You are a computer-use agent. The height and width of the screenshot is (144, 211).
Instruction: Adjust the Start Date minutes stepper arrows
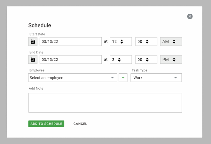click(147, 41)
